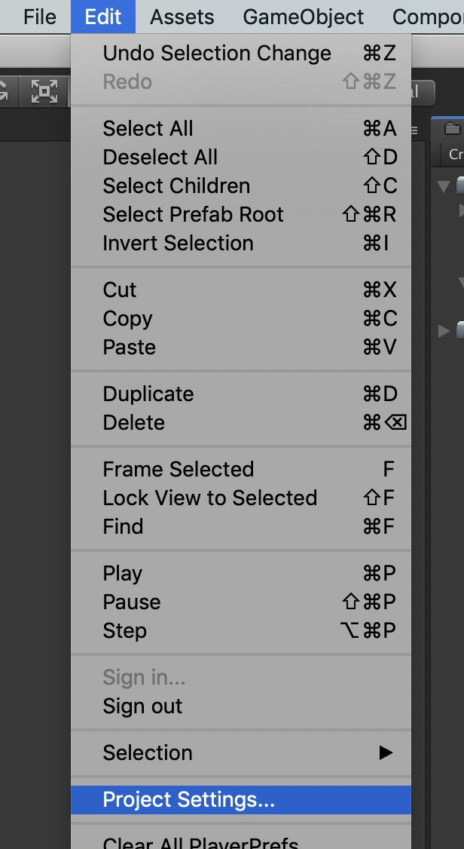This screenshot has height=849, width=464.
Task: Collapse the topmost expanded hierarchy item
Action: [x=444, y=186]
